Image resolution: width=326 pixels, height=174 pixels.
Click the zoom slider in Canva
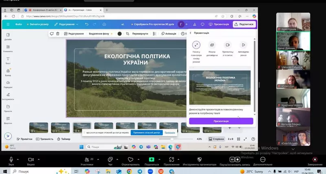(x=176, y=139)
